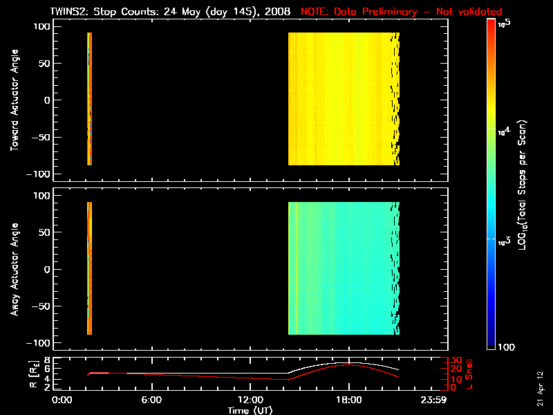Click the yellow data block in Toward panel

point(344,99)
